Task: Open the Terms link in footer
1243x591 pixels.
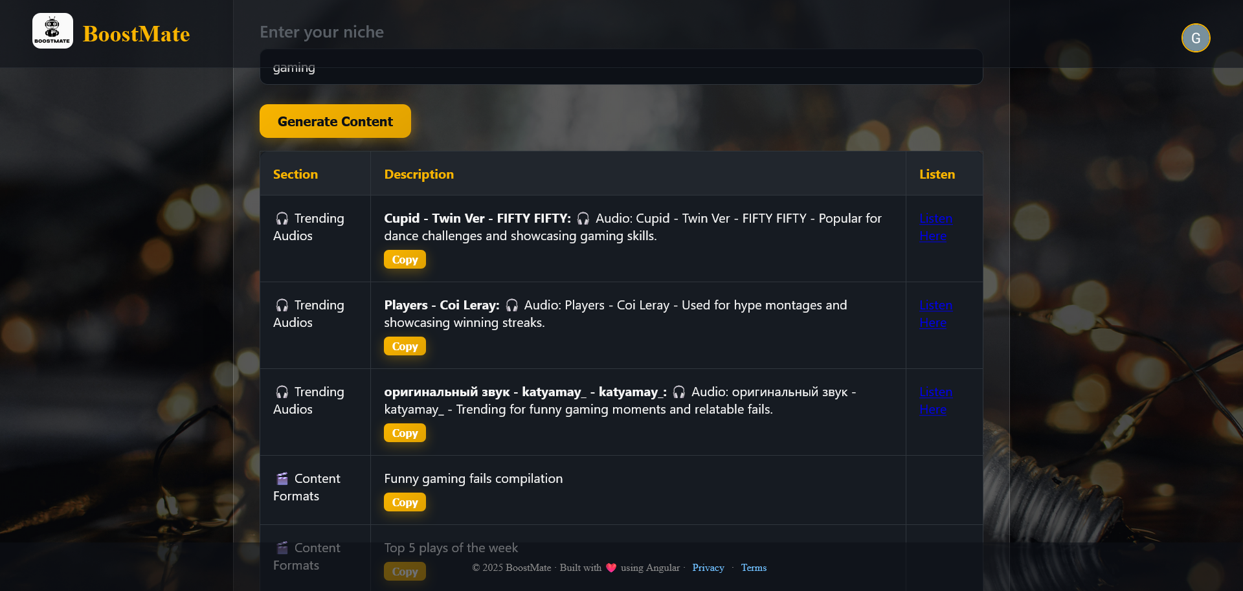Action: tap(754, 568)
